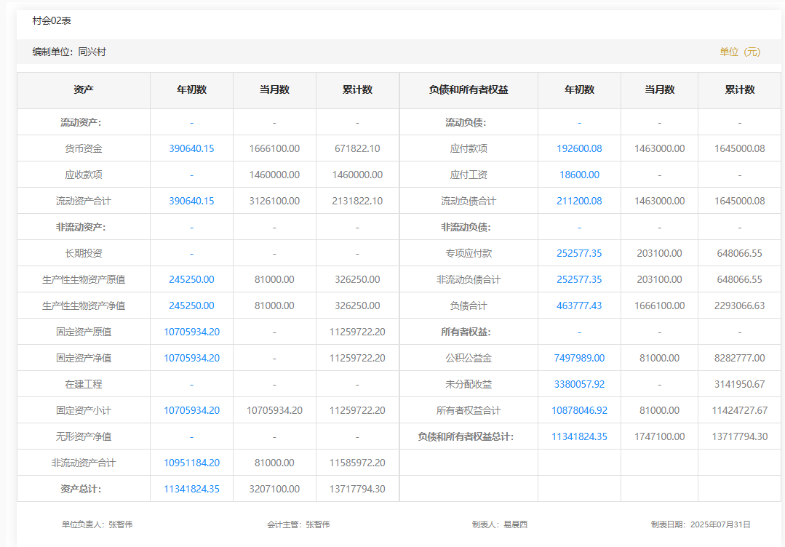Click 应付款项 link 192600.08

579,148
